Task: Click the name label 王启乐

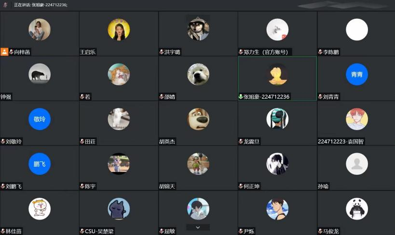Action: point(88,52)
